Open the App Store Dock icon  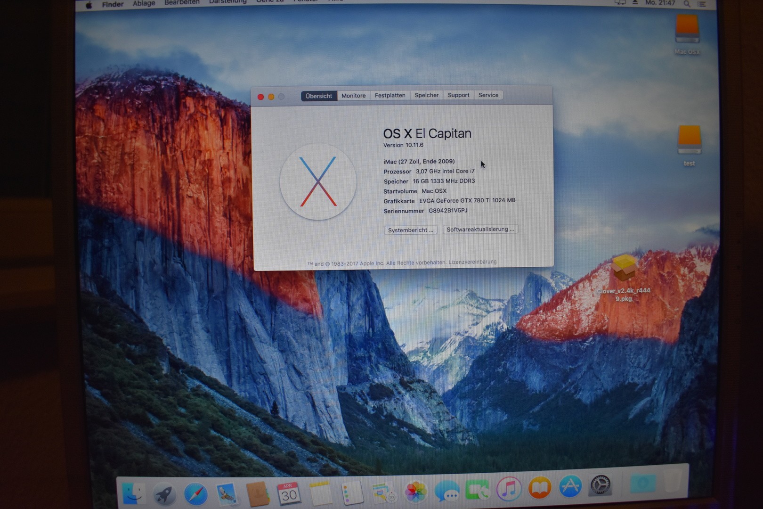pyautogui.click(x=570, y=487)
